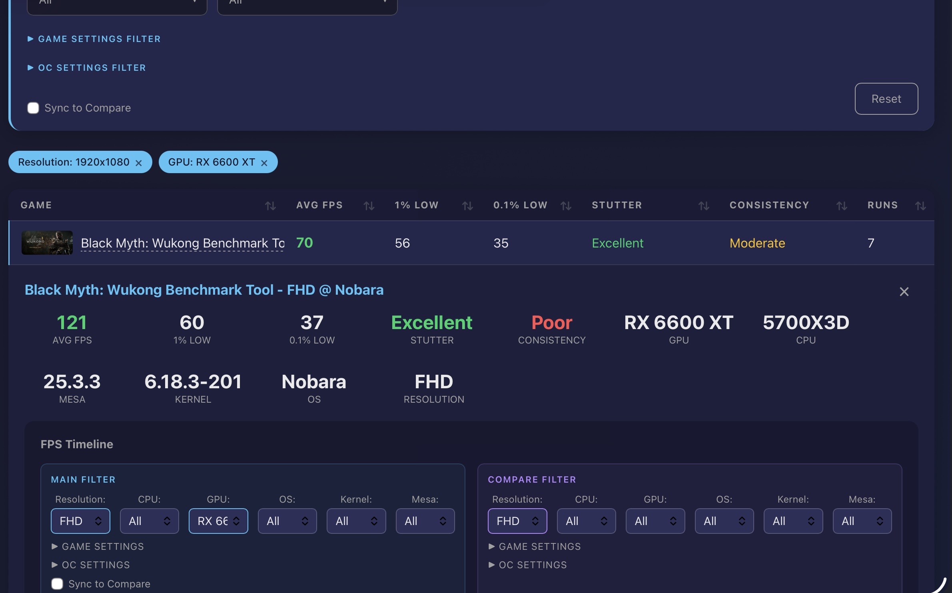Sort by 1% LOW column arrows
This screenshot has height=593, width=952.
point(467,206)
